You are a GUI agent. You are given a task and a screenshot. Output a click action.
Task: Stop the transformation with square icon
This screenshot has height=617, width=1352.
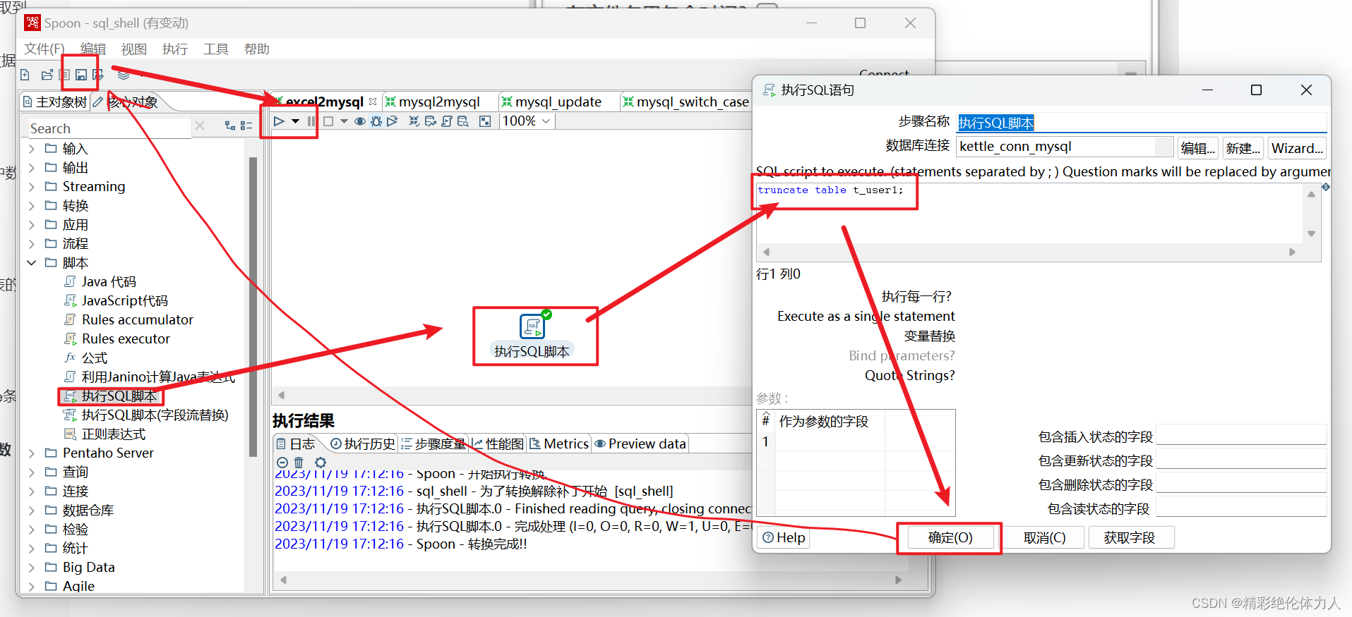(x=328, y=121)
